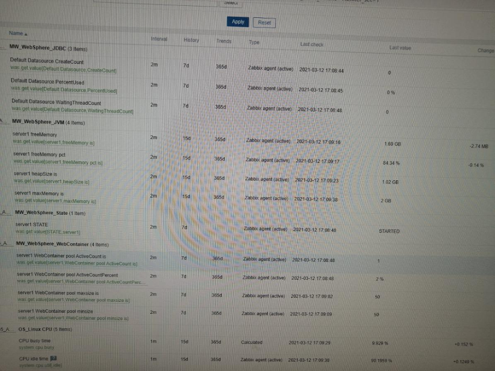Click the -2.74 MB change value

(x=478, y=146)
